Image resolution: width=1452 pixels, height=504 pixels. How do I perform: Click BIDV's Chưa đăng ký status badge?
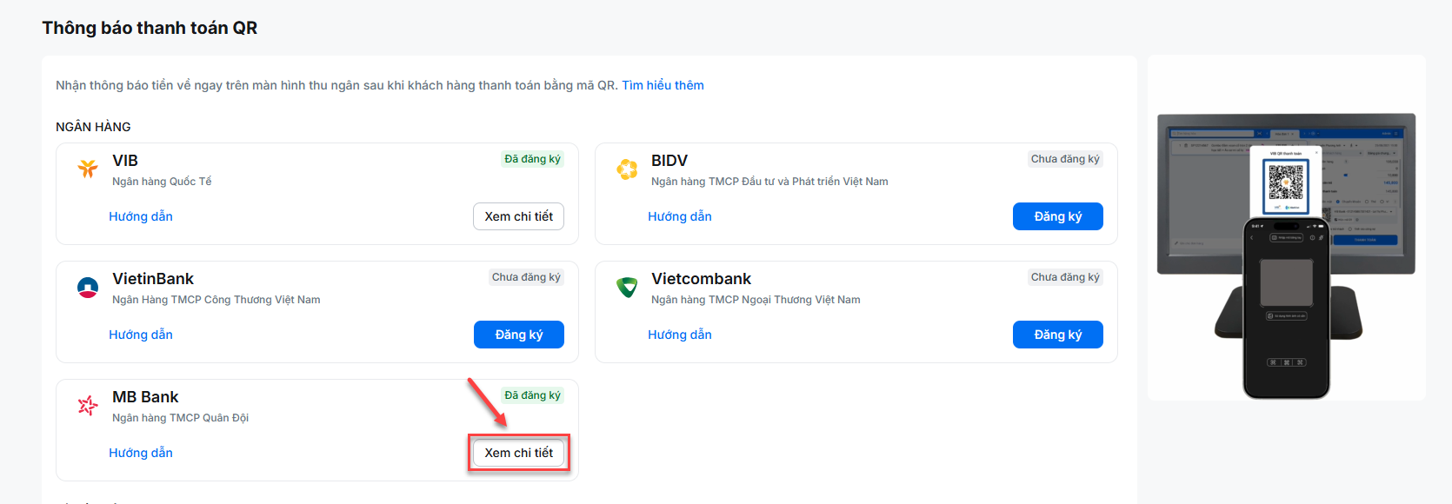click(1065, 159)
